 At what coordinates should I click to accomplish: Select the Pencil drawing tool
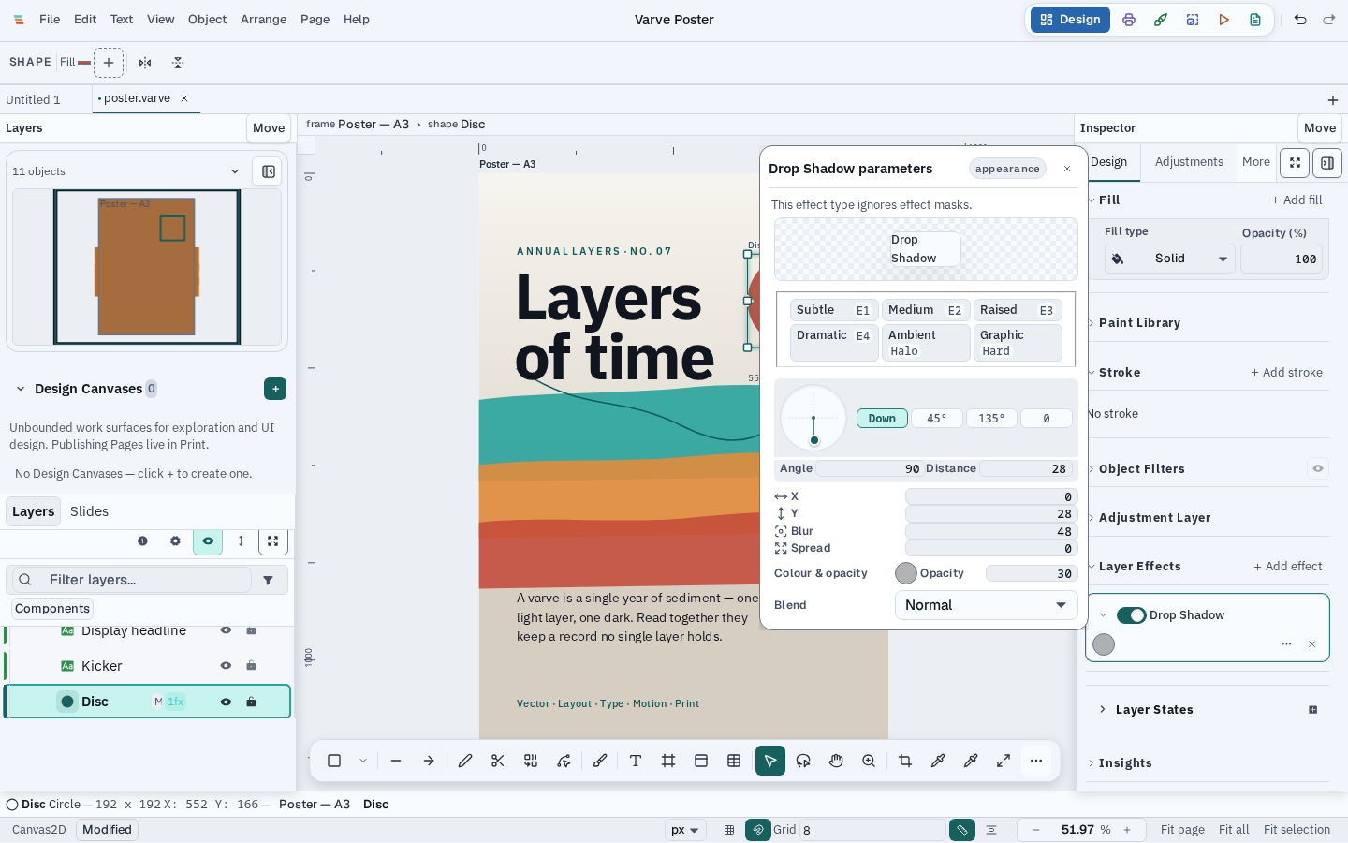click(465, 761)
